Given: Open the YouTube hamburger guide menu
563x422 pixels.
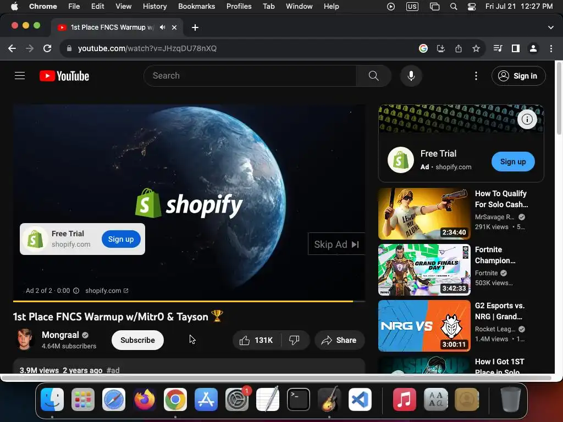Looking at the screenshot, I should point(20,76).
